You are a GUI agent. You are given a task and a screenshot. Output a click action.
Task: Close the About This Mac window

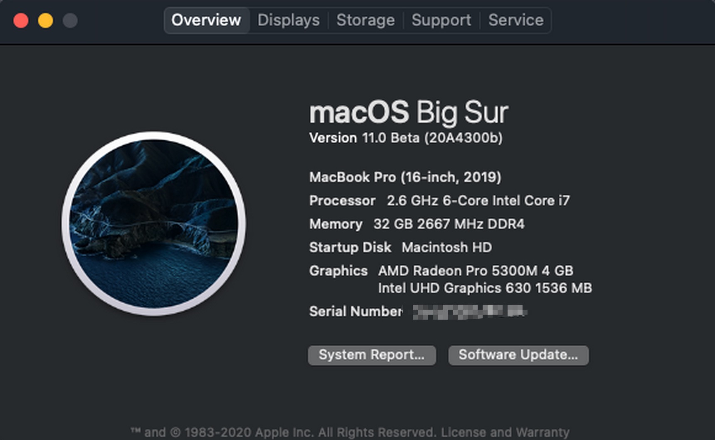pos(21,20)
